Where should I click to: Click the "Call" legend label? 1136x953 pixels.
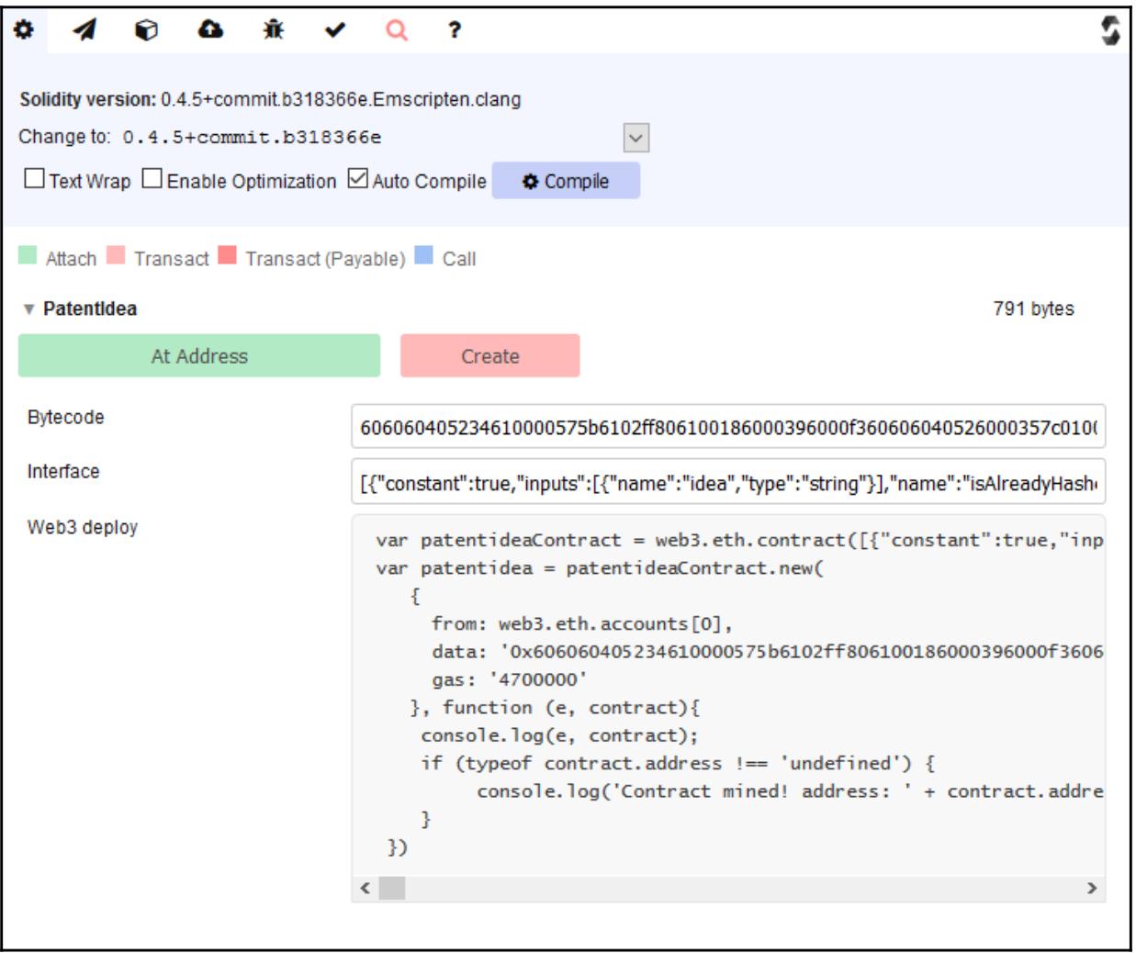tap(458, 259)
